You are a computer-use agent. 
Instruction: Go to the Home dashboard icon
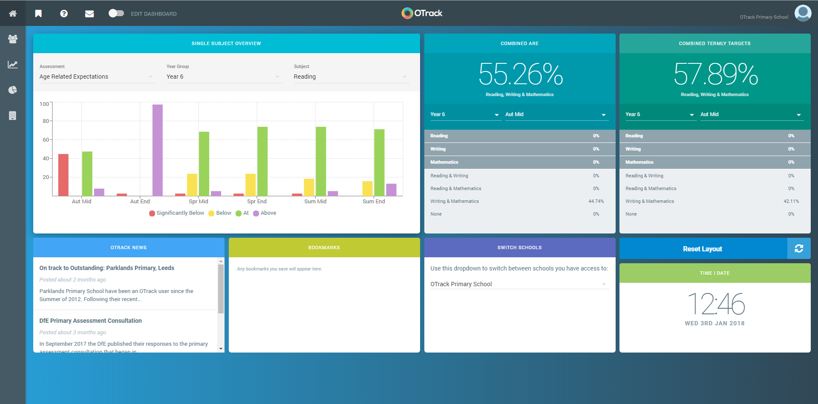tap(13, 14)
